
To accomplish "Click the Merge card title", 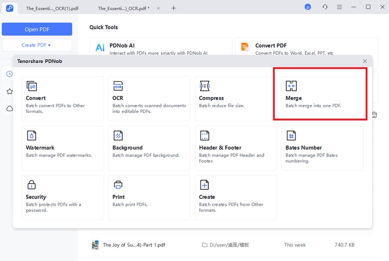I will (x=294, y=98).
